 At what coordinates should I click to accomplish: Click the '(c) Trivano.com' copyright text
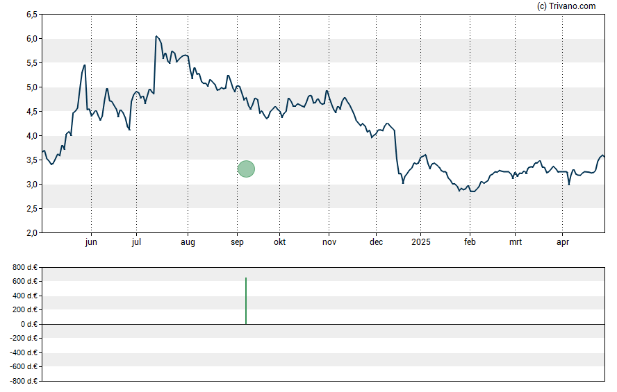[x=566, y=6]
